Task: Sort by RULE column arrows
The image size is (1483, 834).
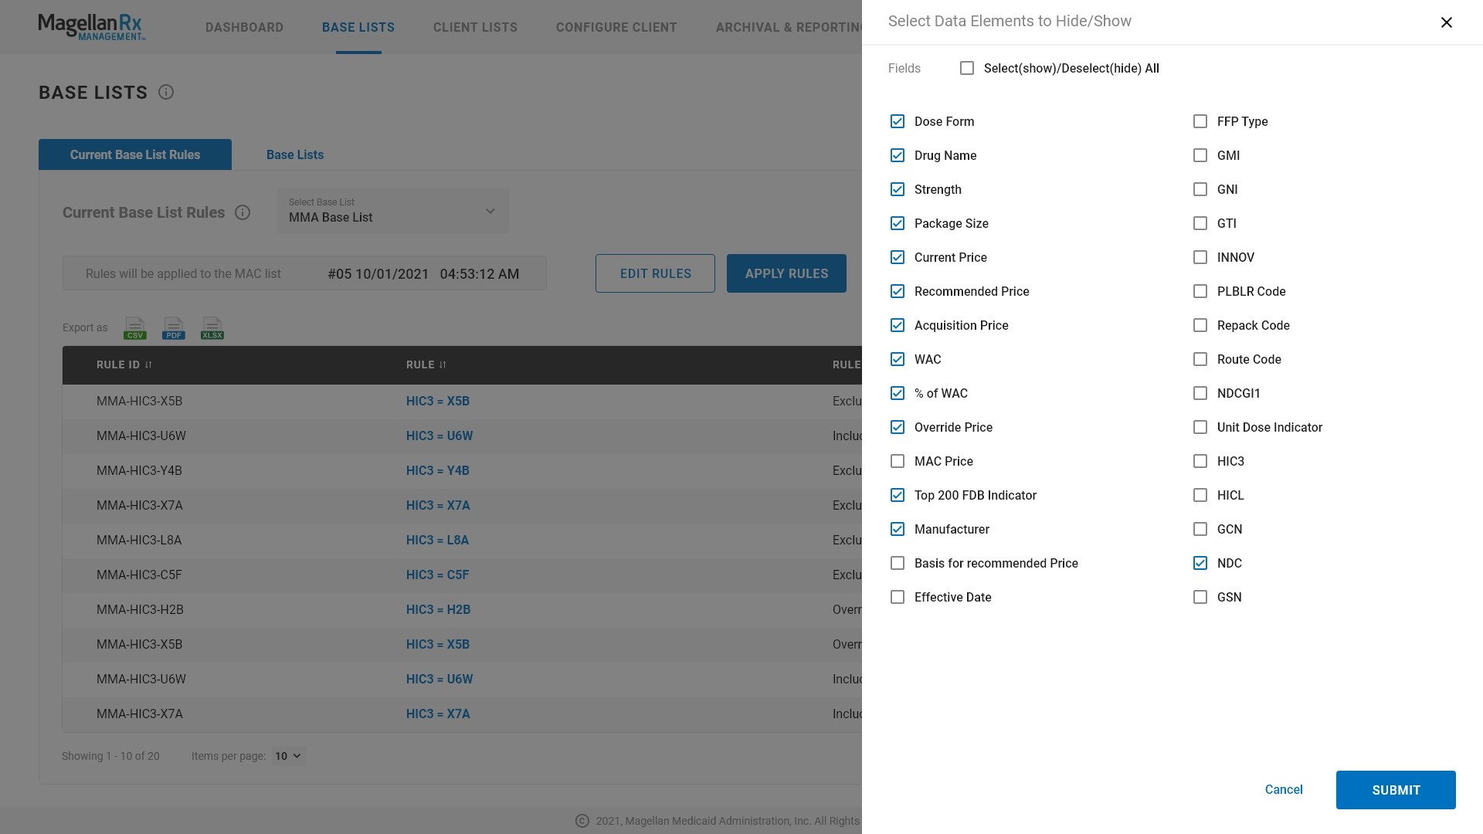Action: [x=443, y=364]
